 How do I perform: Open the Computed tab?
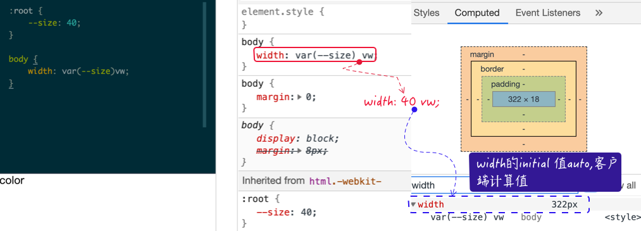point(477,13)
